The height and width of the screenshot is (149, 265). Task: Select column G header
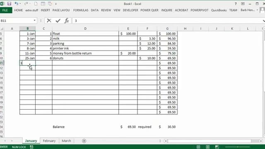click(x=167, y=29)
